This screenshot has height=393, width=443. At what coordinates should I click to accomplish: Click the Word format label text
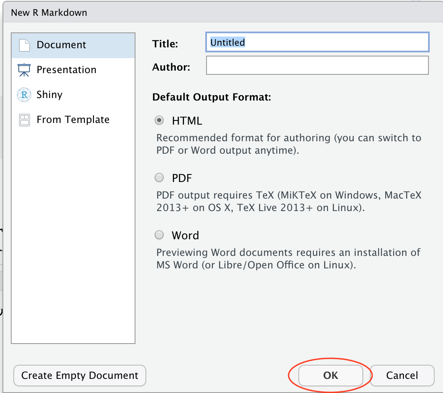pos(185,236)
